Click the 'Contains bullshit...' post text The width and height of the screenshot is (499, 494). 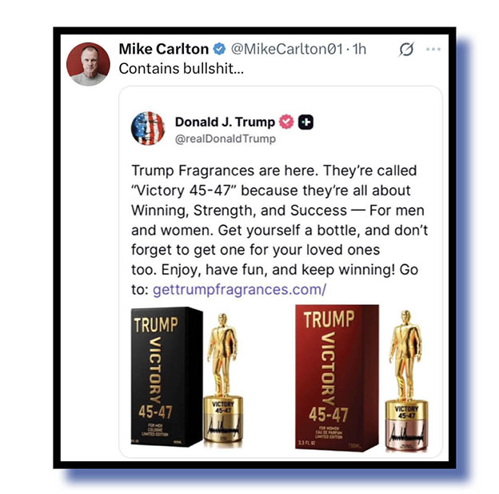pos(181,69)
